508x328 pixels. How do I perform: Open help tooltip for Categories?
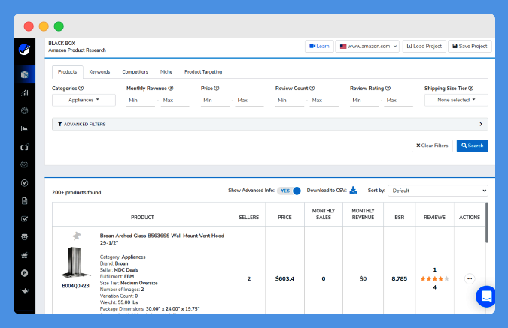pyautogui.click(x=81, y=89)
